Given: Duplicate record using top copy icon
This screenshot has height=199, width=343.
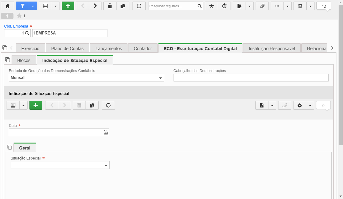Looking at the screenshot, I should pos(123,6).
